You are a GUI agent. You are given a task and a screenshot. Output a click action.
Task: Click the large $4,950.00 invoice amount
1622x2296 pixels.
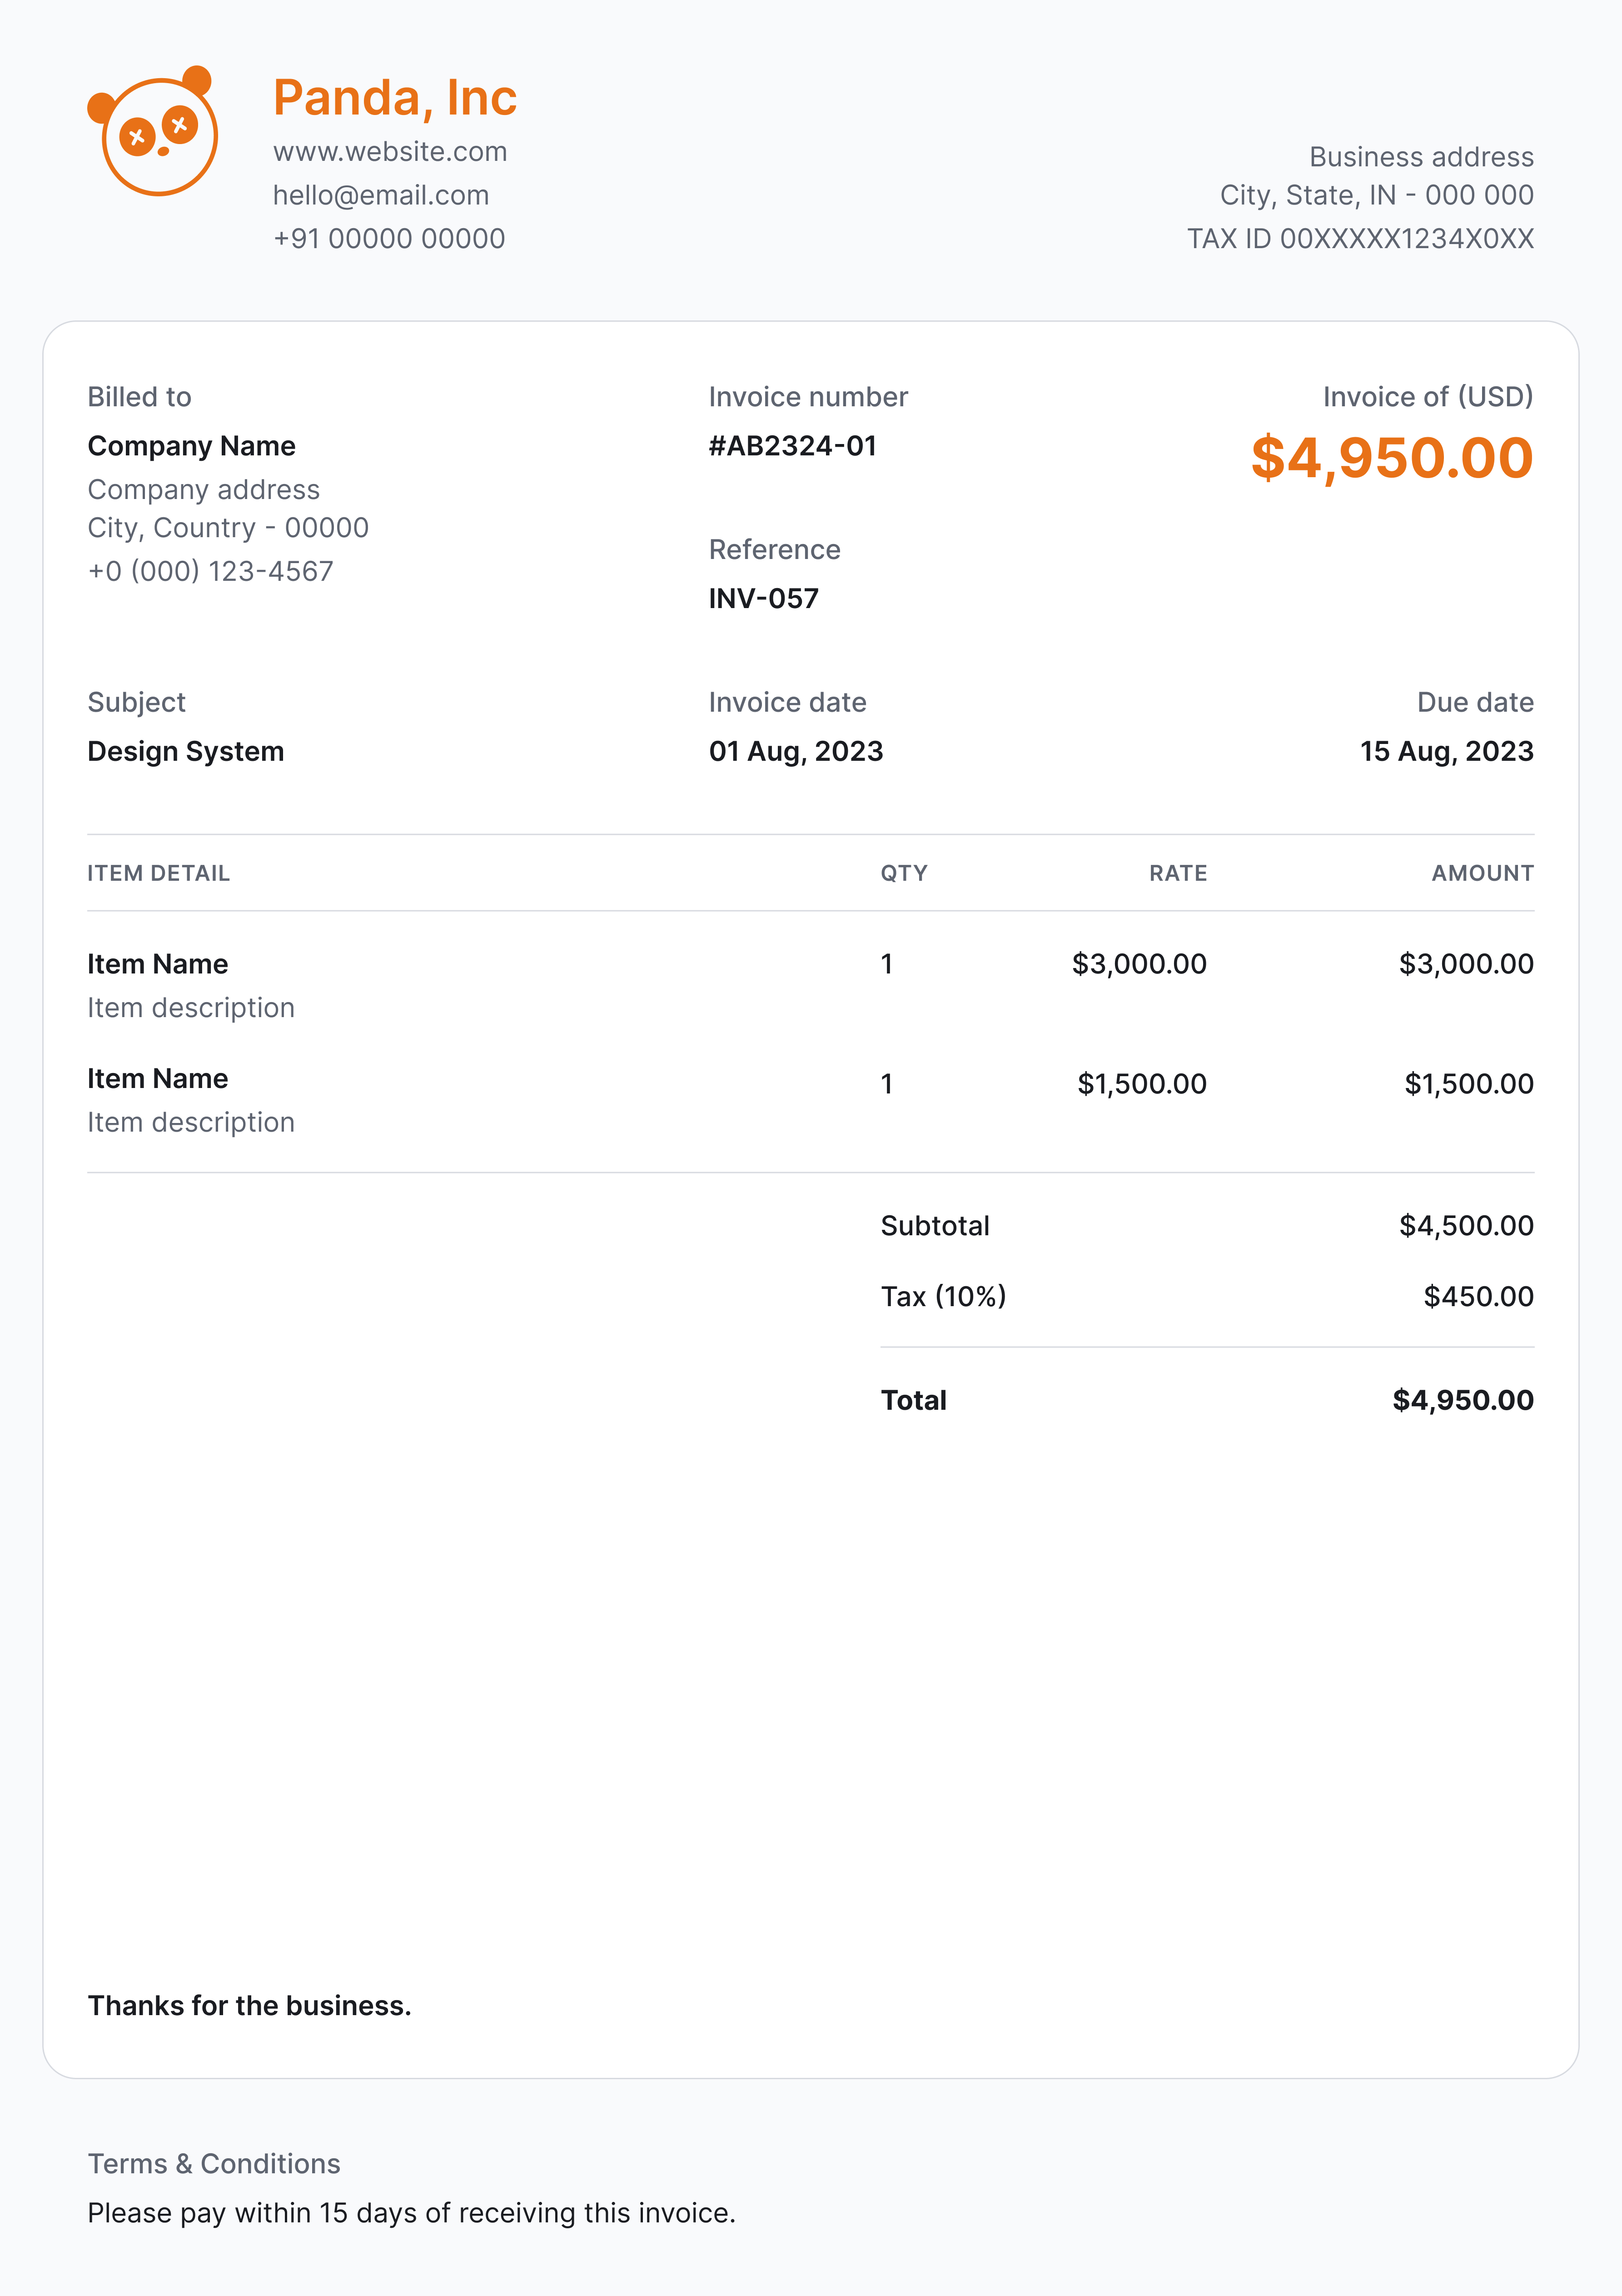coord(1392,459)
